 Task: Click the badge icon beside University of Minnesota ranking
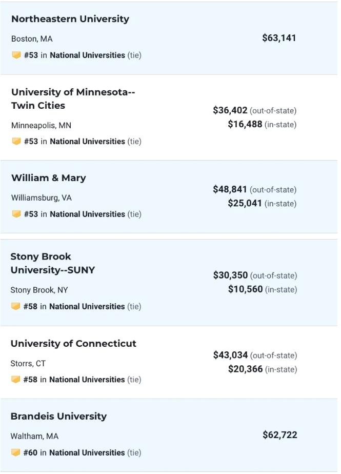(16, 141)
